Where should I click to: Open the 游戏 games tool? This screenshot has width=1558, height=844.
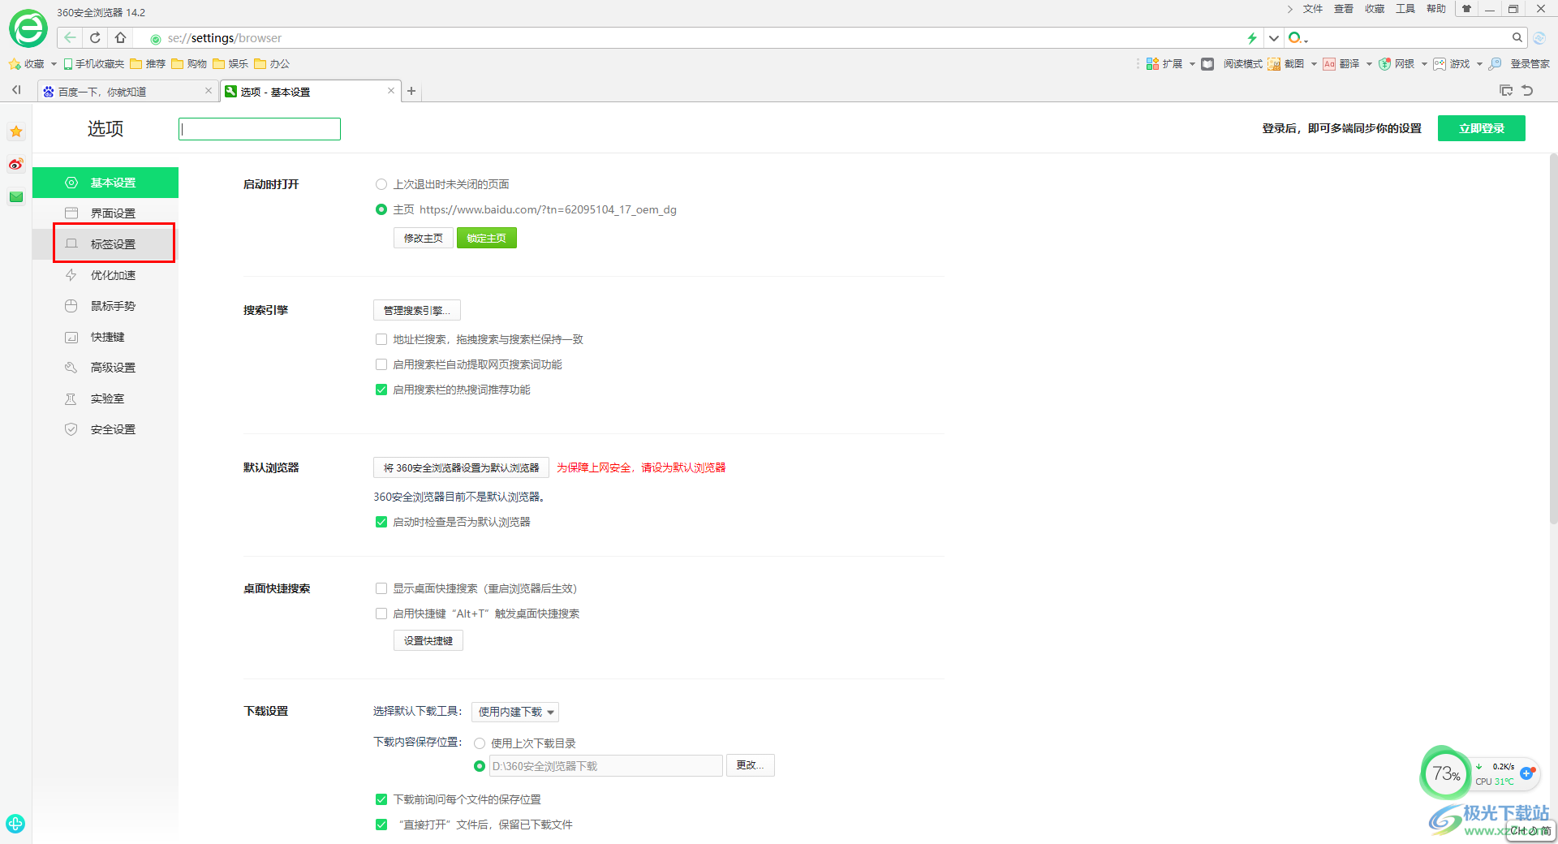(1452, 63)
